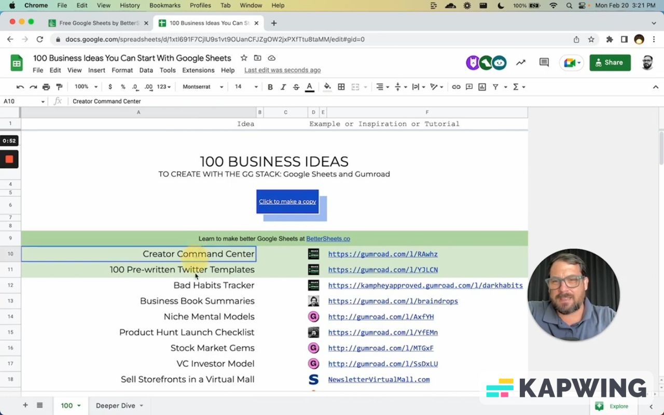Open vertical align dropdown

(x=401, y=87)
